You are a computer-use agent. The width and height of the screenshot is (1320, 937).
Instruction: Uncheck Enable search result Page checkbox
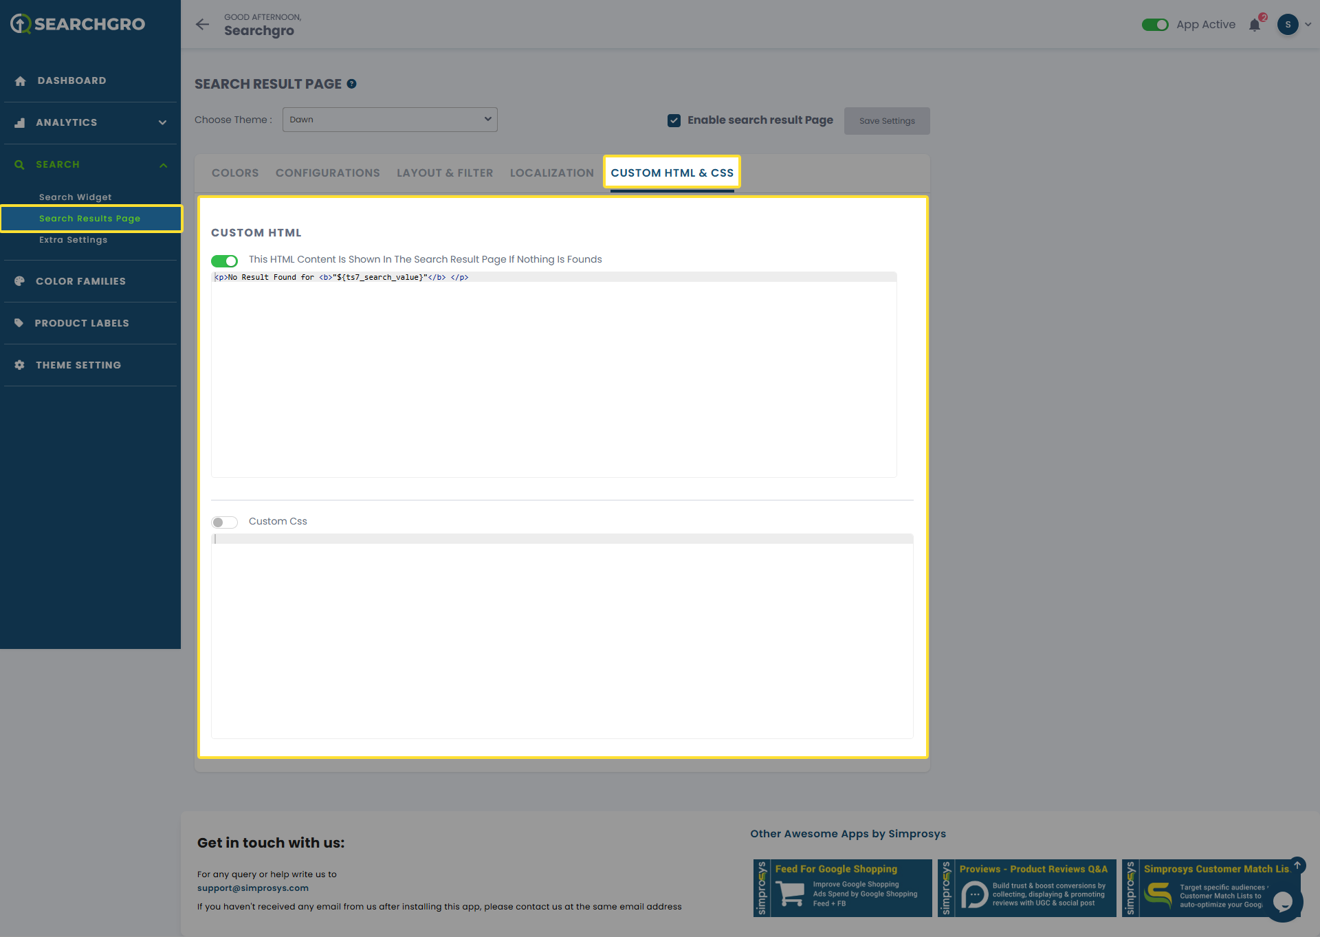[x=674, y=120]
